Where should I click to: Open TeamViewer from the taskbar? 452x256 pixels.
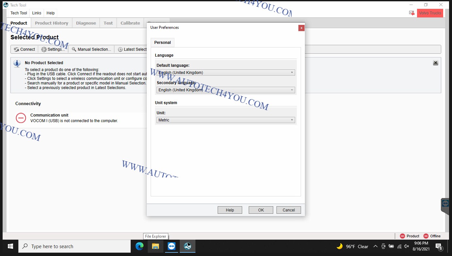(172, 247)
